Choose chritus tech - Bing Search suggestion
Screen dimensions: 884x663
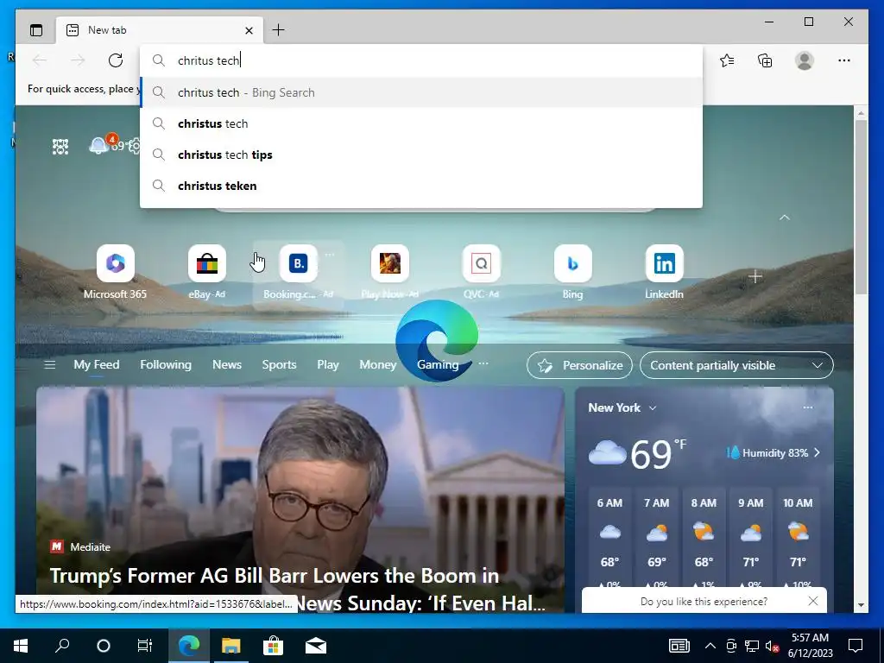pos(421,92)
